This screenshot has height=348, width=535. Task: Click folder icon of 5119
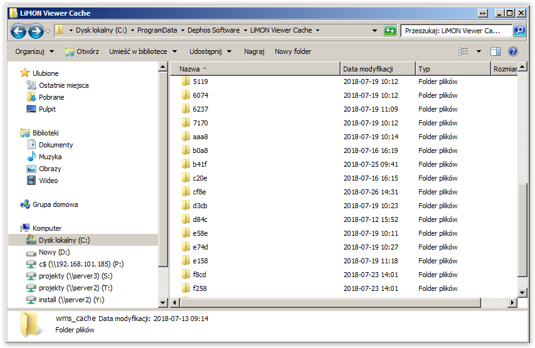[186, 82]
